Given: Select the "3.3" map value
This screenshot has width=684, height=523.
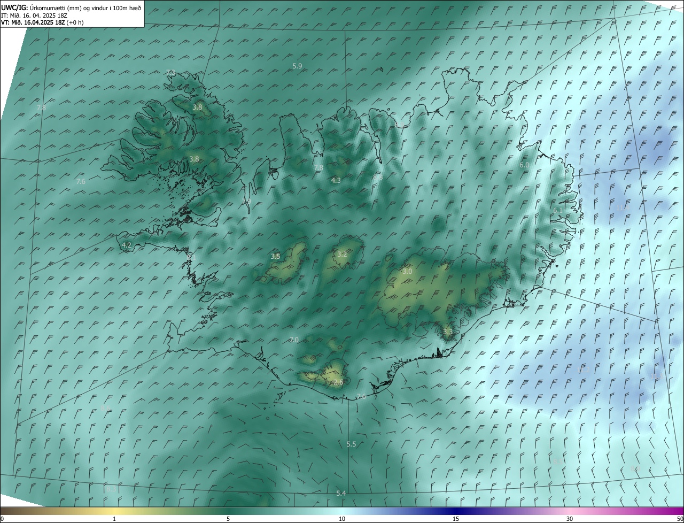Looking at the screenshot, I should coord(448,332).
